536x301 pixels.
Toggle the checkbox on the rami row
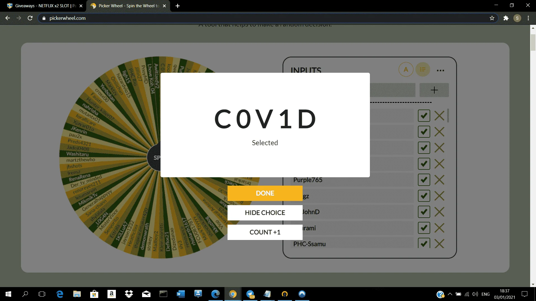coord(424,228)
